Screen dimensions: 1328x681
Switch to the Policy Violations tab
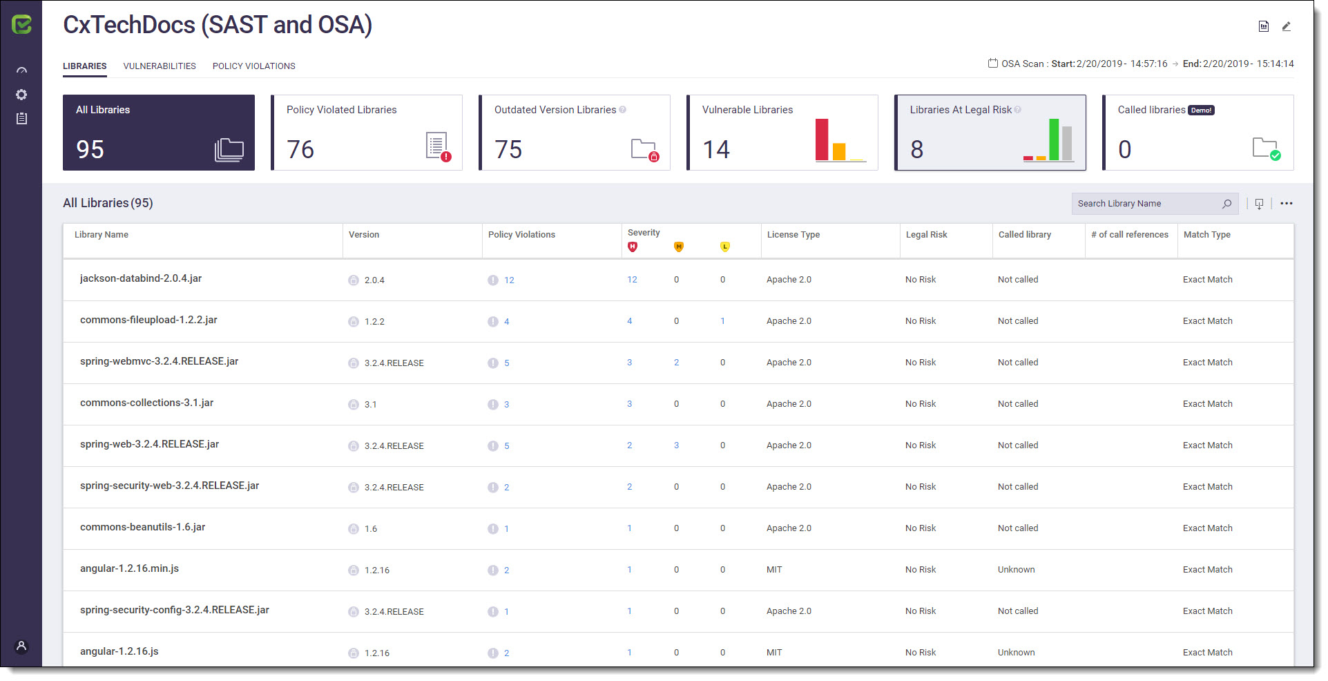(x=253, y=66)
